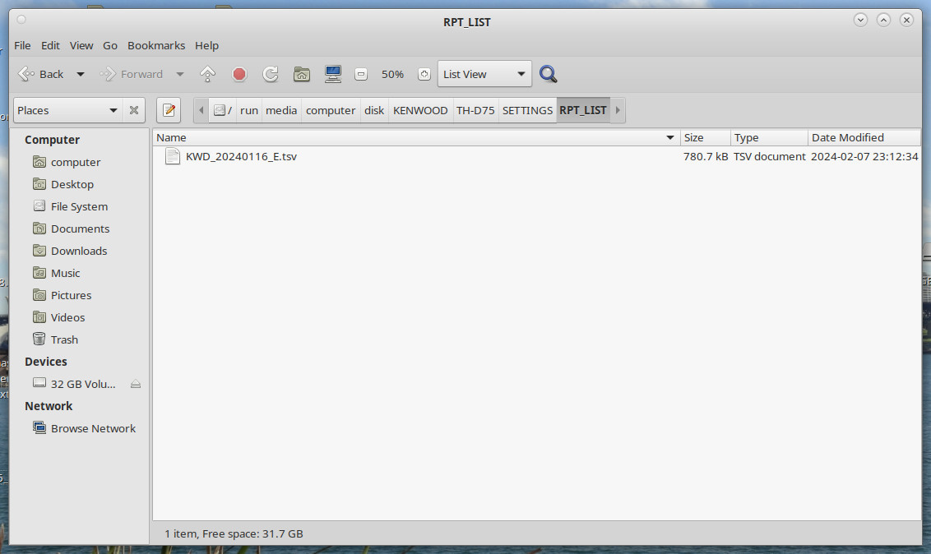Open the List View dropdown

coord(484,74)
